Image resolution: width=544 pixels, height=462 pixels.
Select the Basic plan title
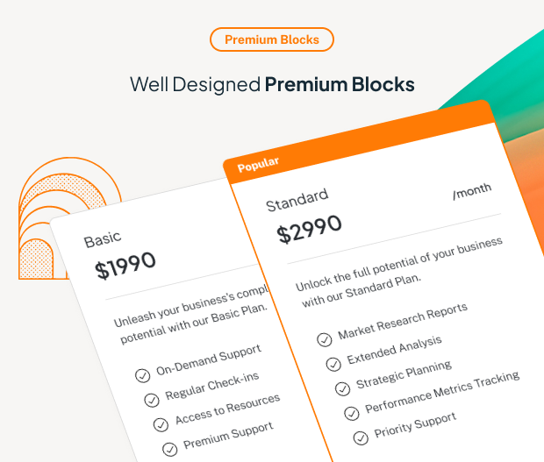coord(103,238)
